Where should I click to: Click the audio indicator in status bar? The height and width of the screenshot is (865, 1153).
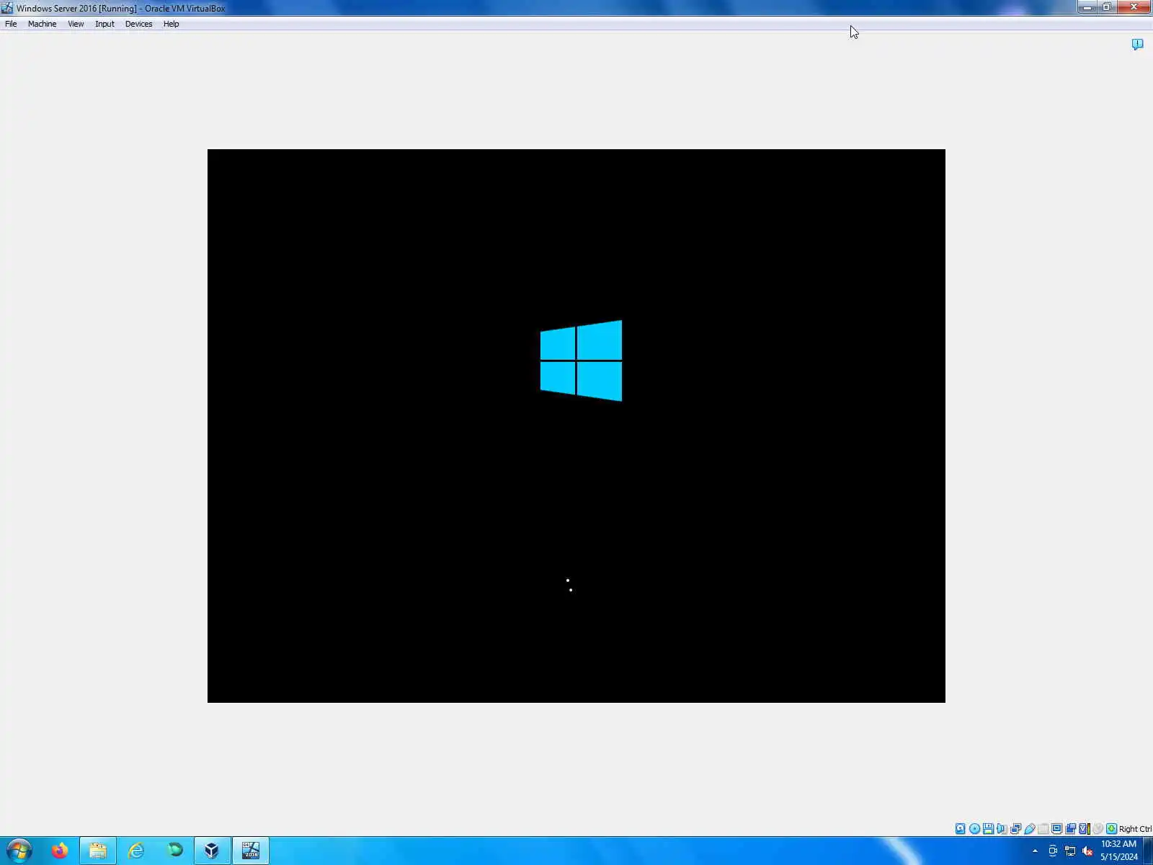point(1002,829)
